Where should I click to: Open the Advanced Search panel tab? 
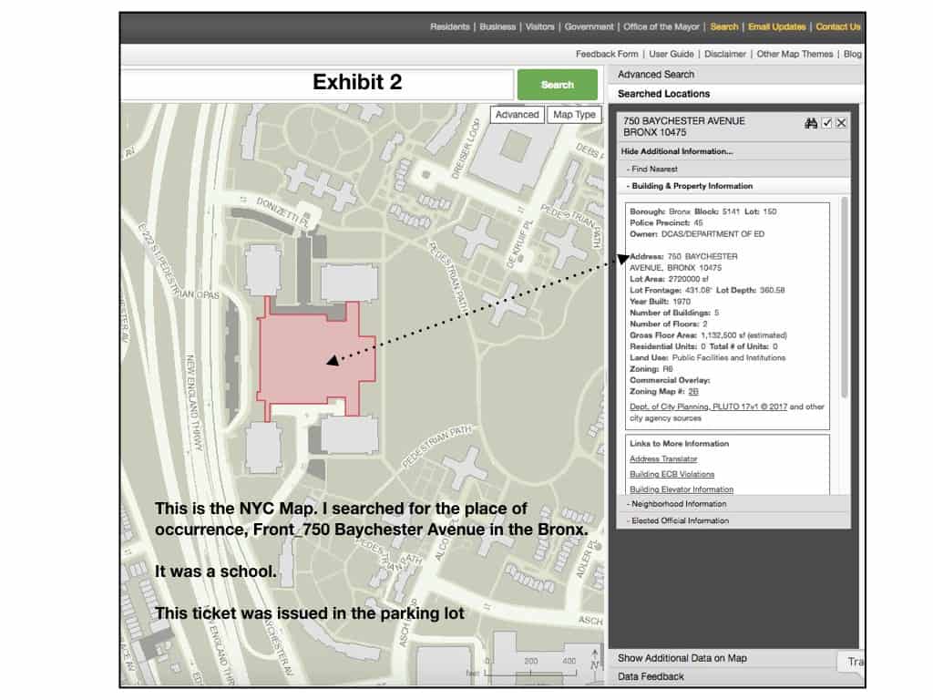(x=656, y=75)
